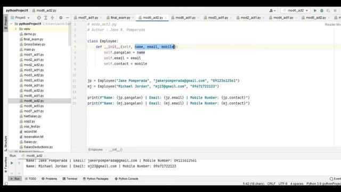Screen dimensions: 341x192
Task: Click CRLF line separator in status bar
Action: (271, 183)
